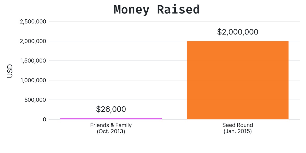Select the 1,000,000 y-axis tick label
Screen dimensions: 306x153
click(x=33, y=80)
